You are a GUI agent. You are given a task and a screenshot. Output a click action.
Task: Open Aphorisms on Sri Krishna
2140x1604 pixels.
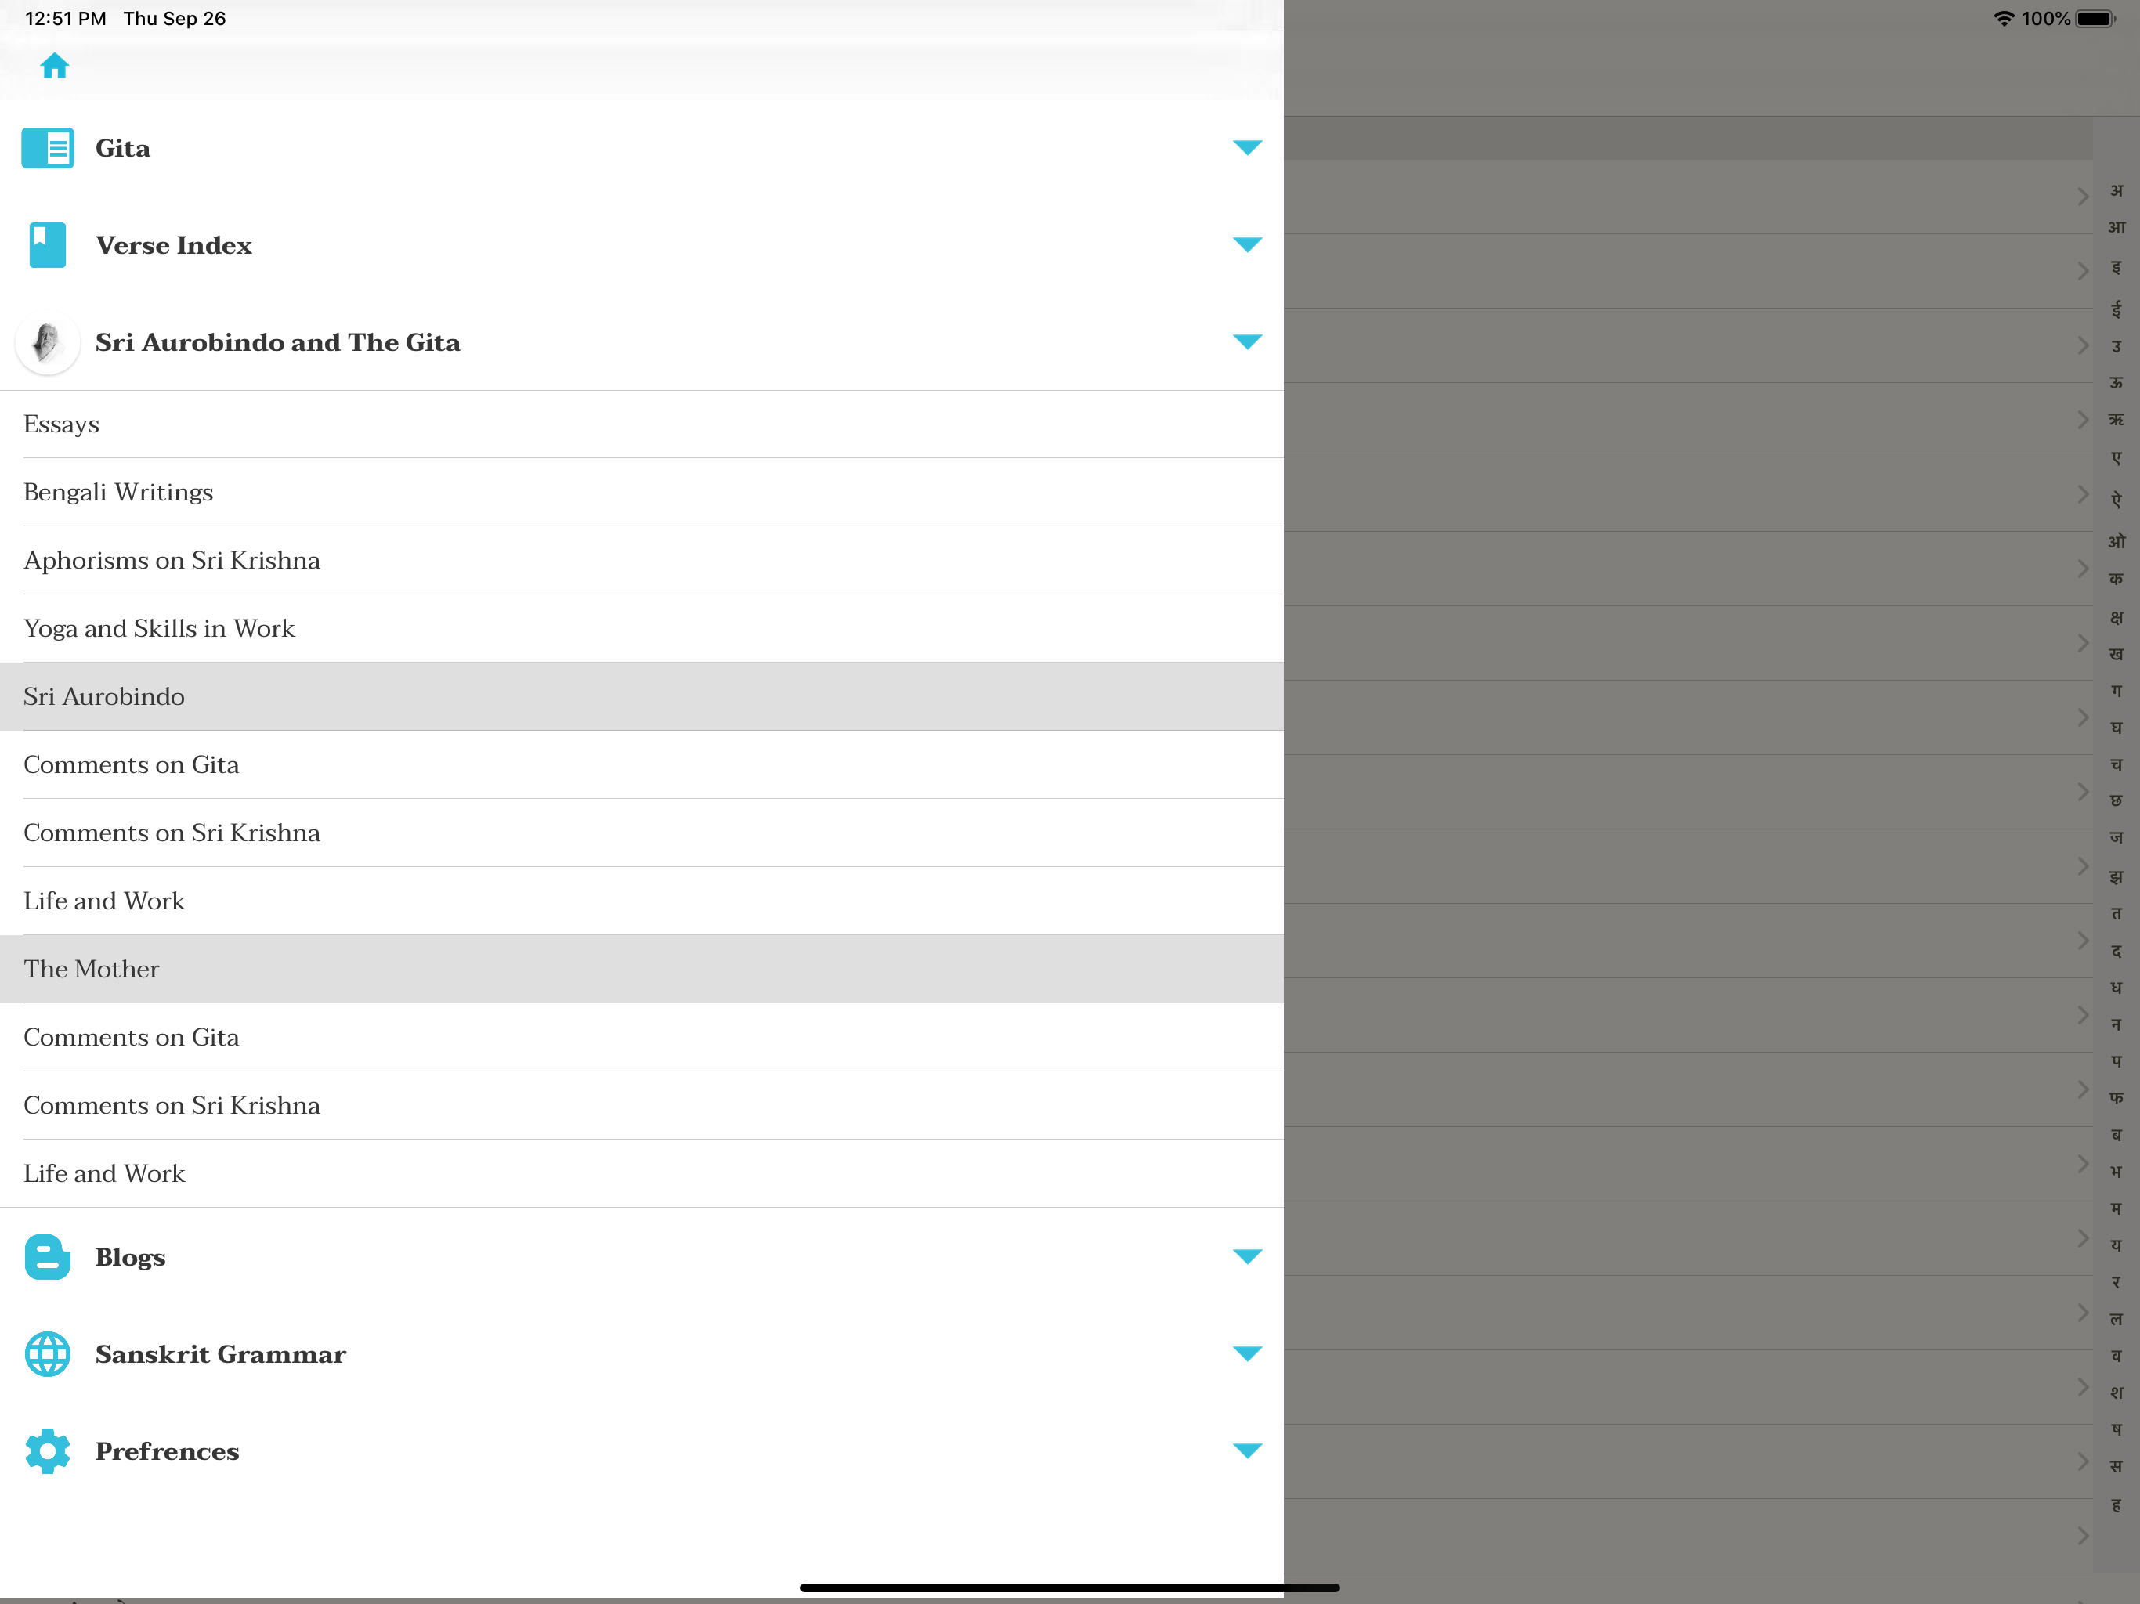[x=642, y=560]
